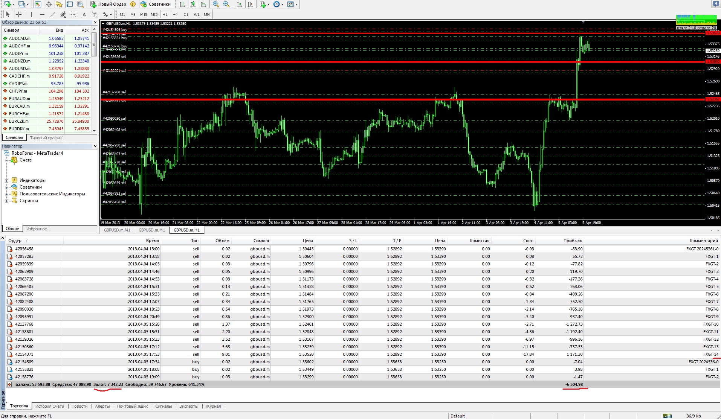721x419 pixels.
Task: Close the Обзор рынка panel
Action: point(95,23)
